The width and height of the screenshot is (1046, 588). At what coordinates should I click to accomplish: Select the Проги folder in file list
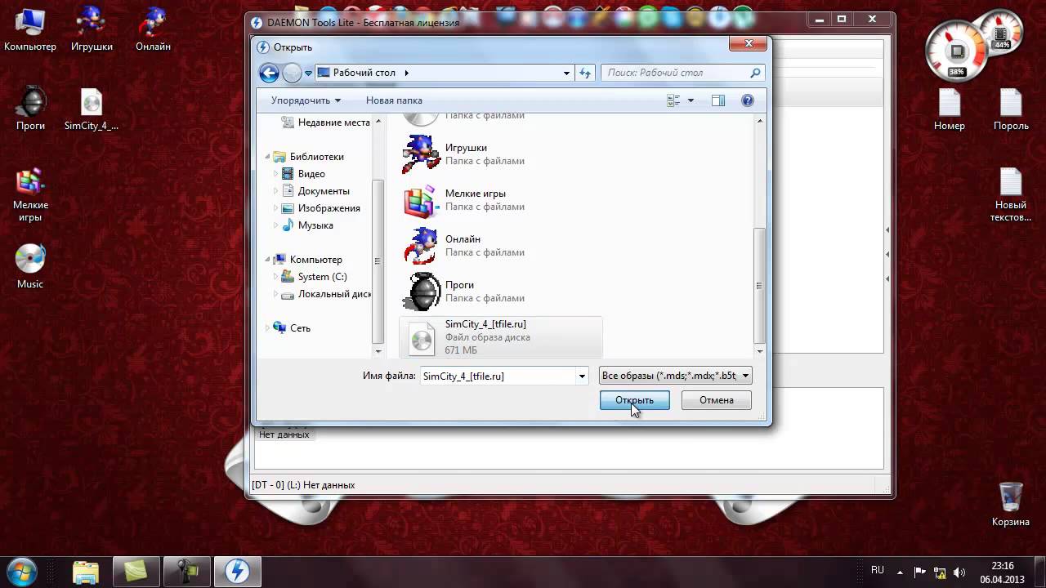502,292
